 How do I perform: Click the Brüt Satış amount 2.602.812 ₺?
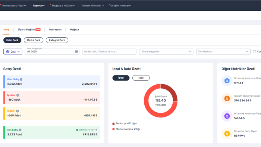tap(89, 84)
